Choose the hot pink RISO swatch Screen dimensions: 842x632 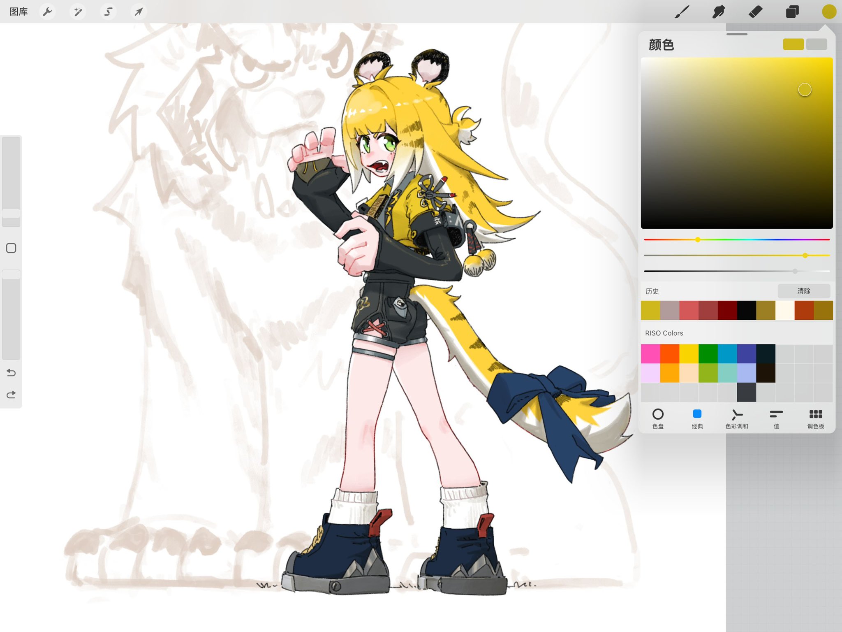(x=650, y=354)
